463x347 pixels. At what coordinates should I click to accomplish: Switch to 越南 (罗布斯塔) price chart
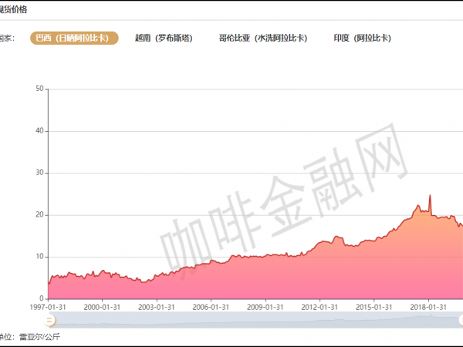tap(164, 38)
